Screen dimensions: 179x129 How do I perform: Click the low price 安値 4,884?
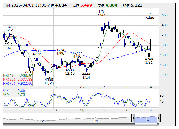click(107, 5)
